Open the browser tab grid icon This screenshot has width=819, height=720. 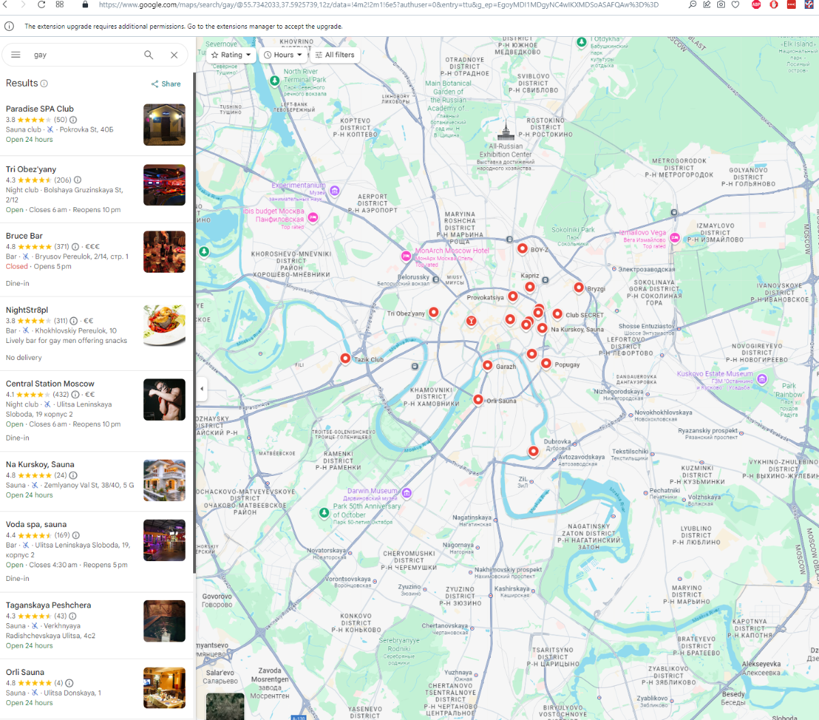59,5
